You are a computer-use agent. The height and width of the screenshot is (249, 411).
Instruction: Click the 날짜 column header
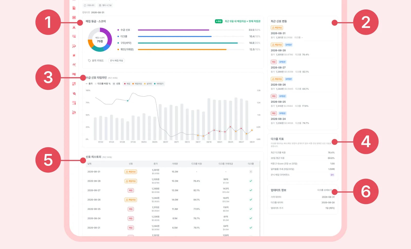click(89, 164)
